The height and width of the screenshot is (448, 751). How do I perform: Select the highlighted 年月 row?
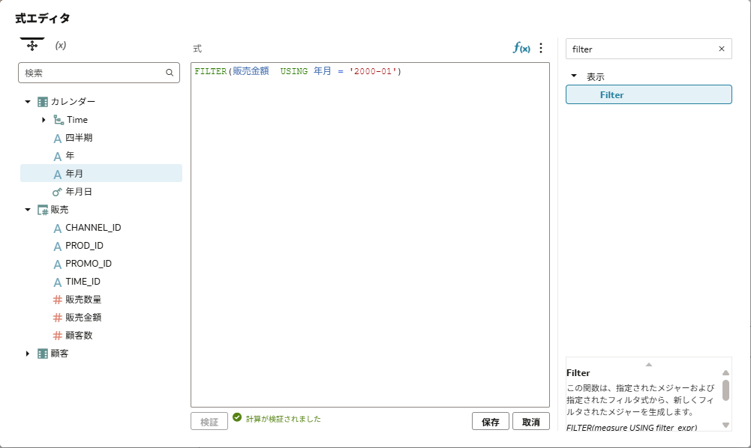pos(101,173)
